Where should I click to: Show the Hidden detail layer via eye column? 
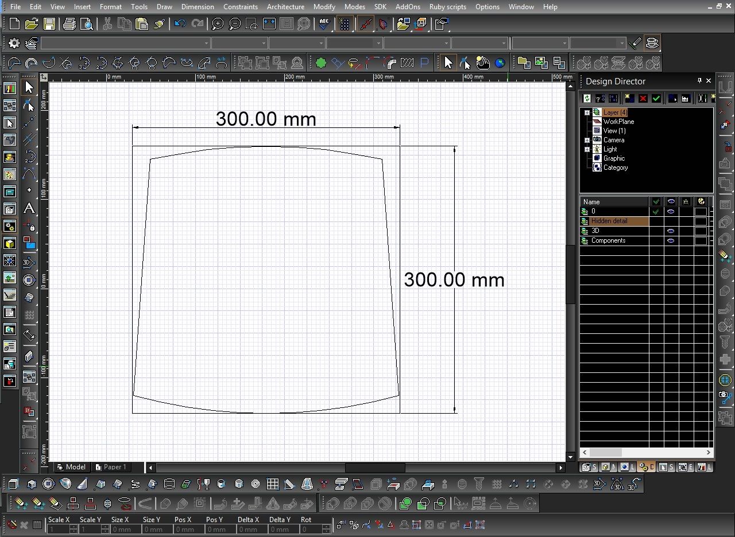click(x=671, y=221)
